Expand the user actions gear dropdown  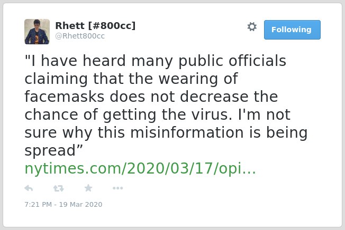pos(252,27)
